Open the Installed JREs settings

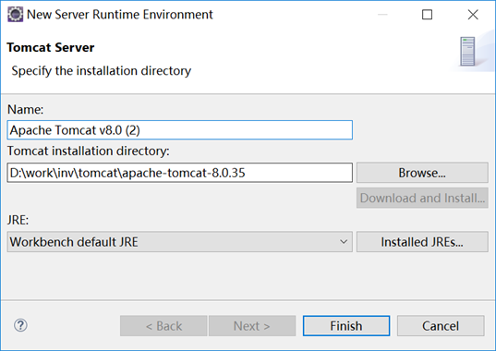coord(422,242)
